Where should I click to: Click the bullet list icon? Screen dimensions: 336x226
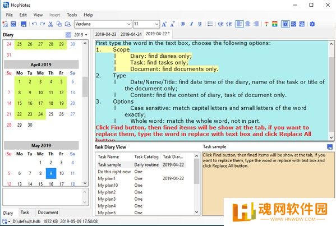click(x=210, y=24)
